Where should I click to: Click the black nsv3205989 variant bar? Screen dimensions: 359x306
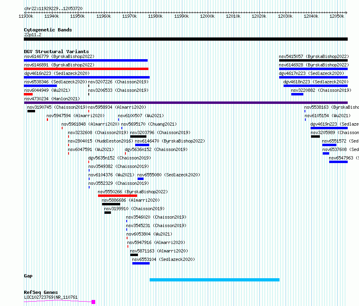[x=315, y=136]
